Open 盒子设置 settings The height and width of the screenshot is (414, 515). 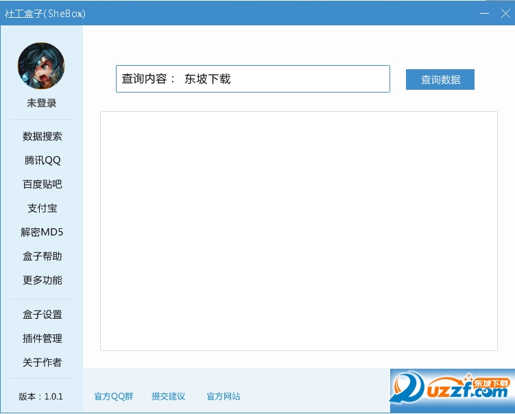[42, 315]
